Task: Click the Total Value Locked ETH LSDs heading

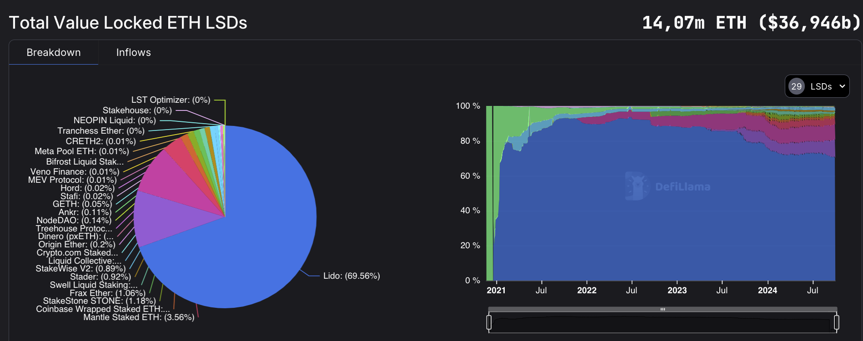Action: [128, 23]
